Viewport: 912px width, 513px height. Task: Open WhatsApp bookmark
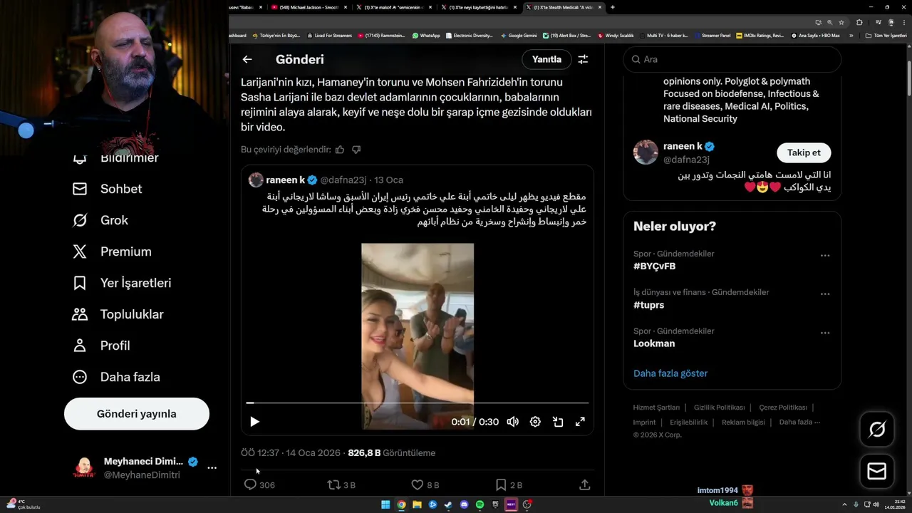(426, 35)
